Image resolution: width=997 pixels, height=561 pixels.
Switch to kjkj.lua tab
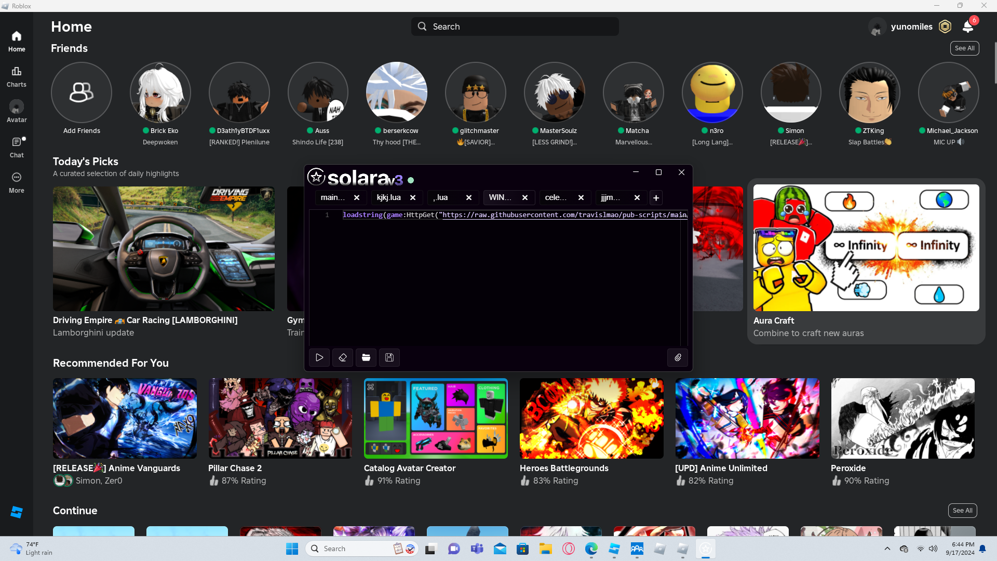click(x=389, y=197)
